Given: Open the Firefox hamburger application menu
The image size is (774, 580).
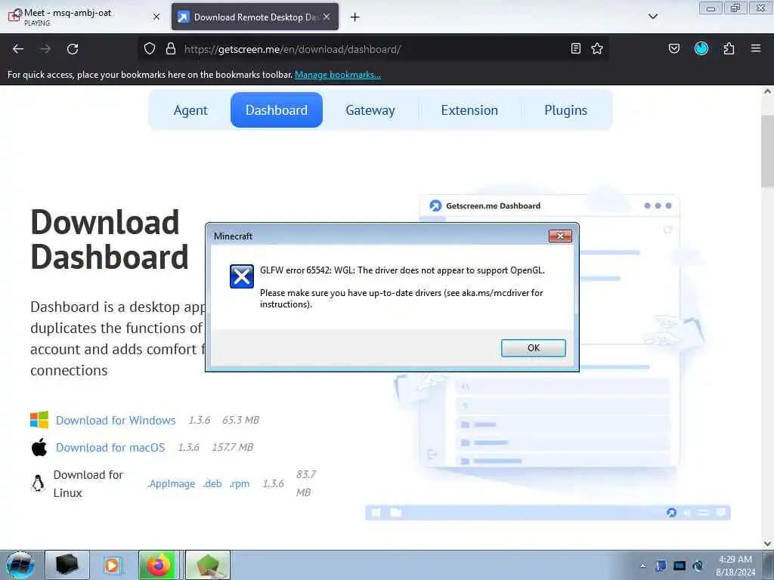Looking at the screenshot, I should point(756,48).
